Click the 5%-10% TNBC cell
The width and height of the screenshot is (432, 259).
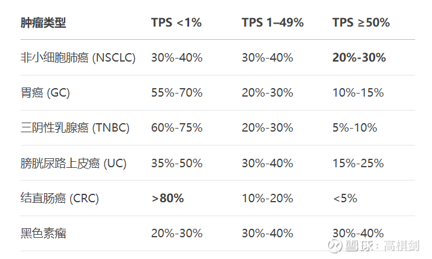pos(355,128)
